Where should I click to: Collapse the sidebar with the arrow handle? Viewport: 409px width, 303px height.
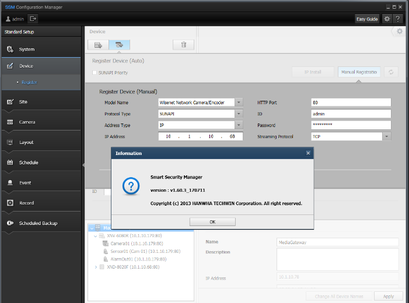[x=83, y=165]
